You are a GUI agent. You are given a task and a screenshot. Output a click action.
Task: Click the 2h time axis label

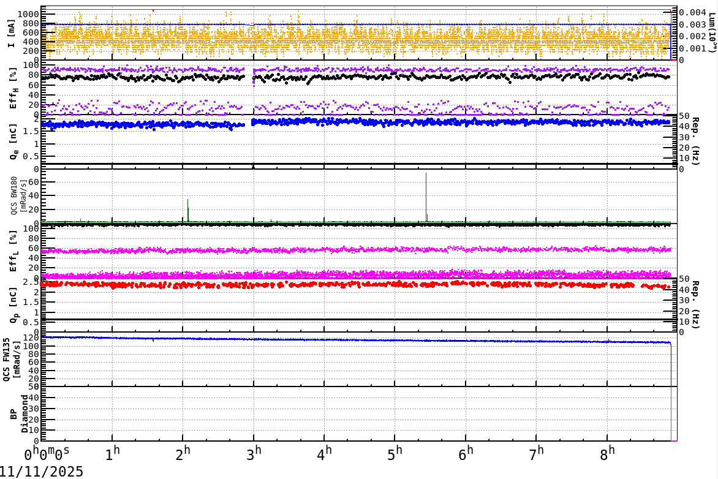point(183,453)
